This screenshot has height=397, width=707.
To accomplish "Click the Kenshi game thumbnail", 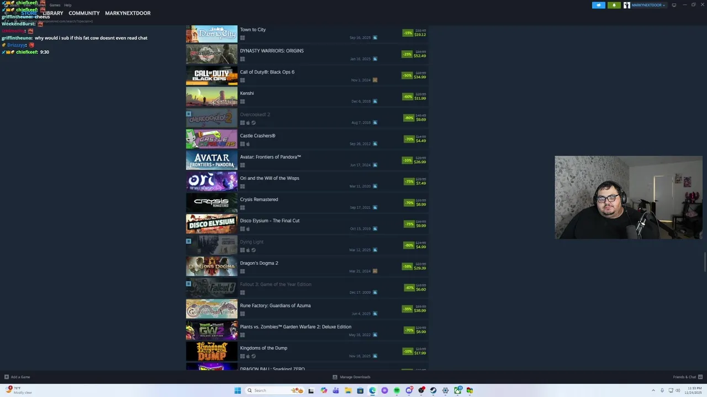I will 212,97.
